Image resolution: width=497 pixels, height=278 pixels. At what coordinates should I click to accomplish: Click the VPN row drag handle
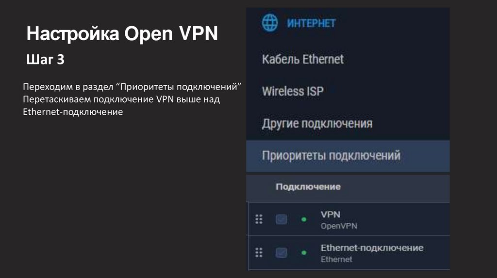(259, 219)
